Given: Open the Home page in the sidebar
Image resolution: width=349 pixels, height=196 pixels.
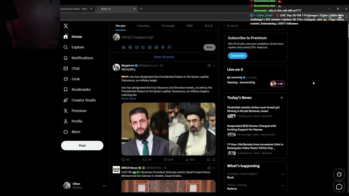Looking at the screenshot, I should coord(73,36).
